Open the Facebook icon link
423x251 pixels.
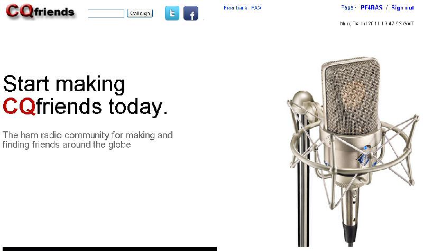[x=191, y=13]
